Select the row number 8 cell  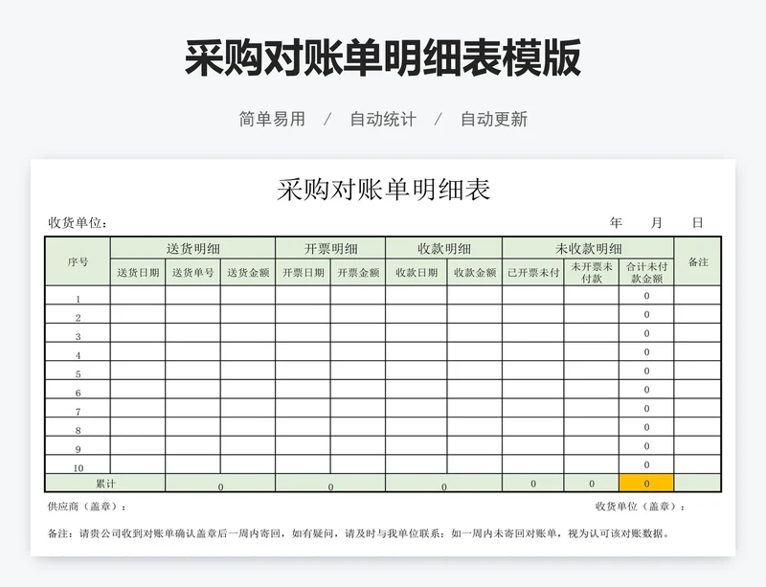coord(78,427)
